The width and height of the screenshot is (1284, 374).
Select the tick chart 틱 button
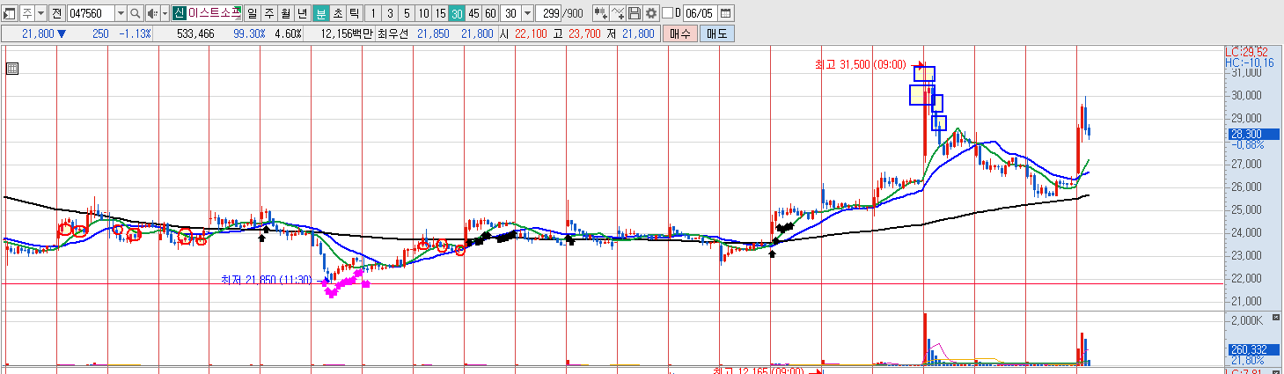click(354, 13)
